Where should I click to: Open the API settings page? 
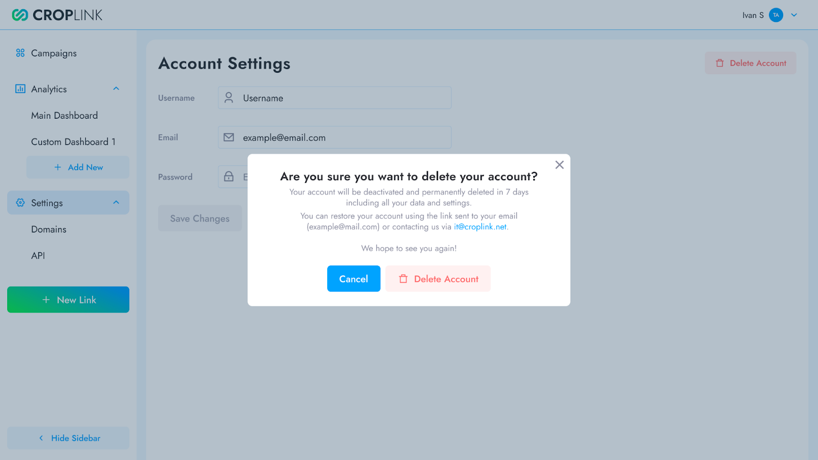[x=38, y=256]
